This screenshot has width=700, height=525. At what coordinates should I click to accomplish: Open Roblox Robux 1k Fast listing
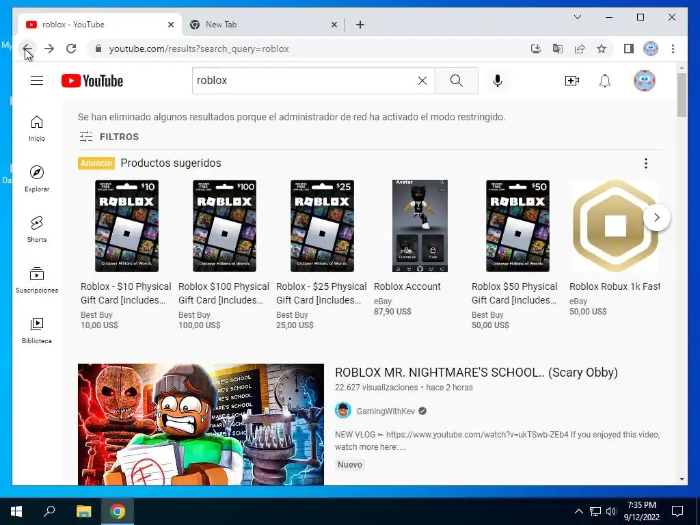(615, 286)
